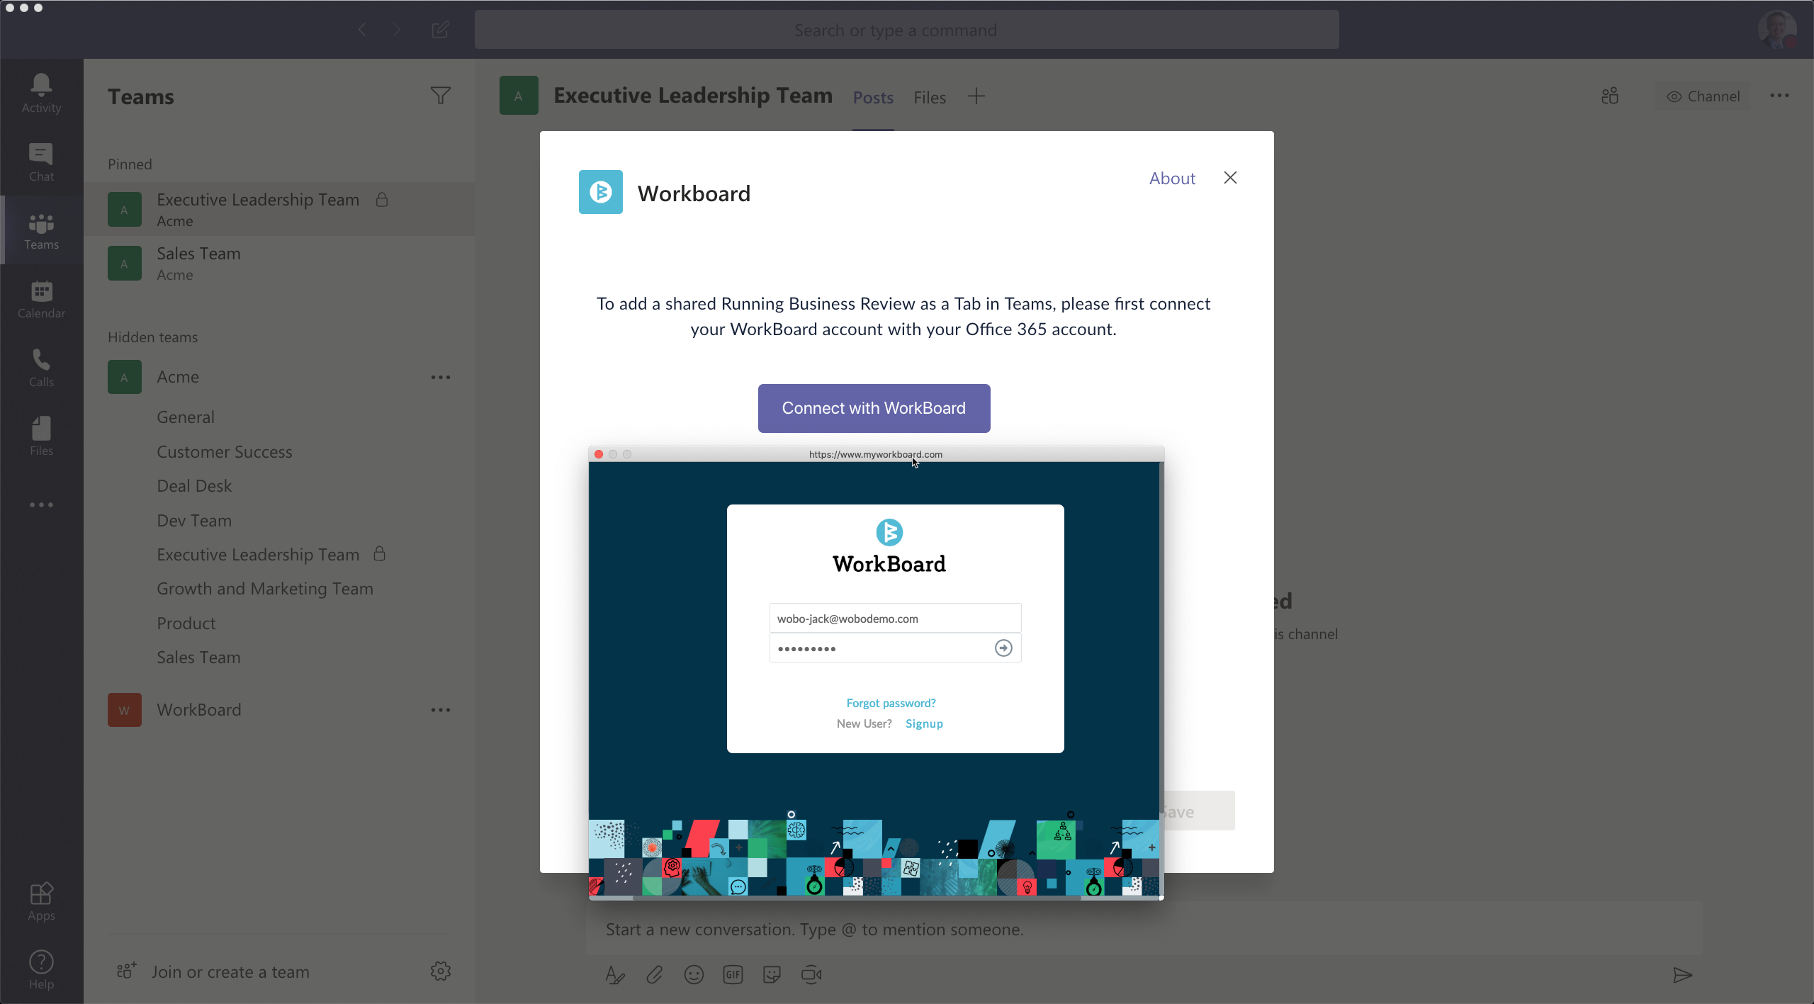Click Connect with WorkBoard button
This screenshot has height=1004, width=1814.
coord(874,408)
